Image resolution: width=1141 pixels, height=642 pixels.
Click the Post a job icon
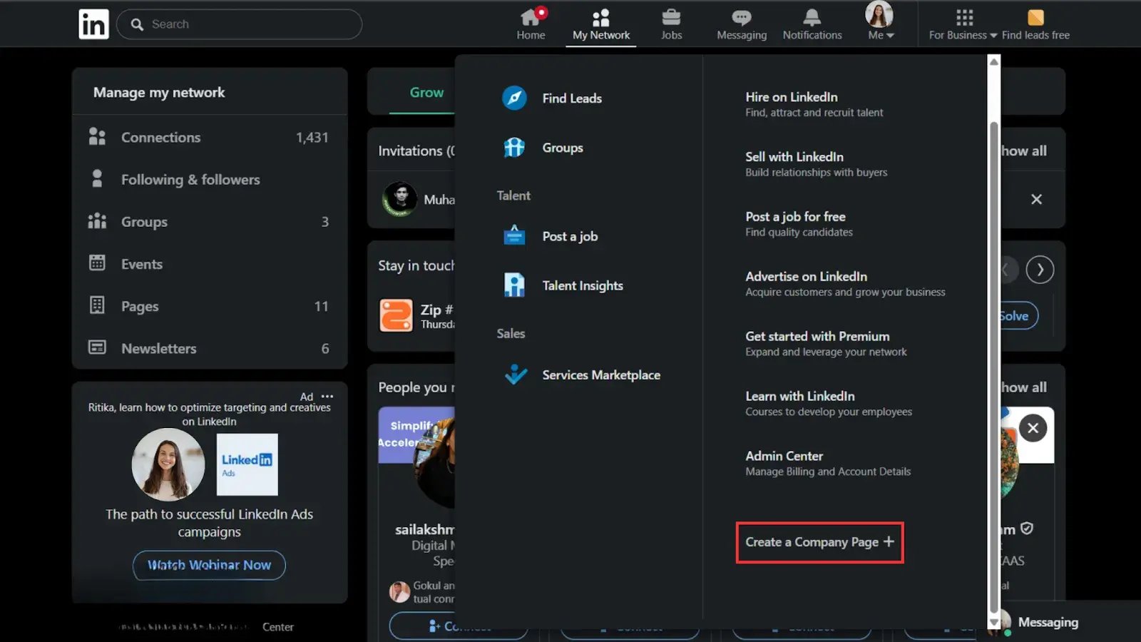(514, 235)
